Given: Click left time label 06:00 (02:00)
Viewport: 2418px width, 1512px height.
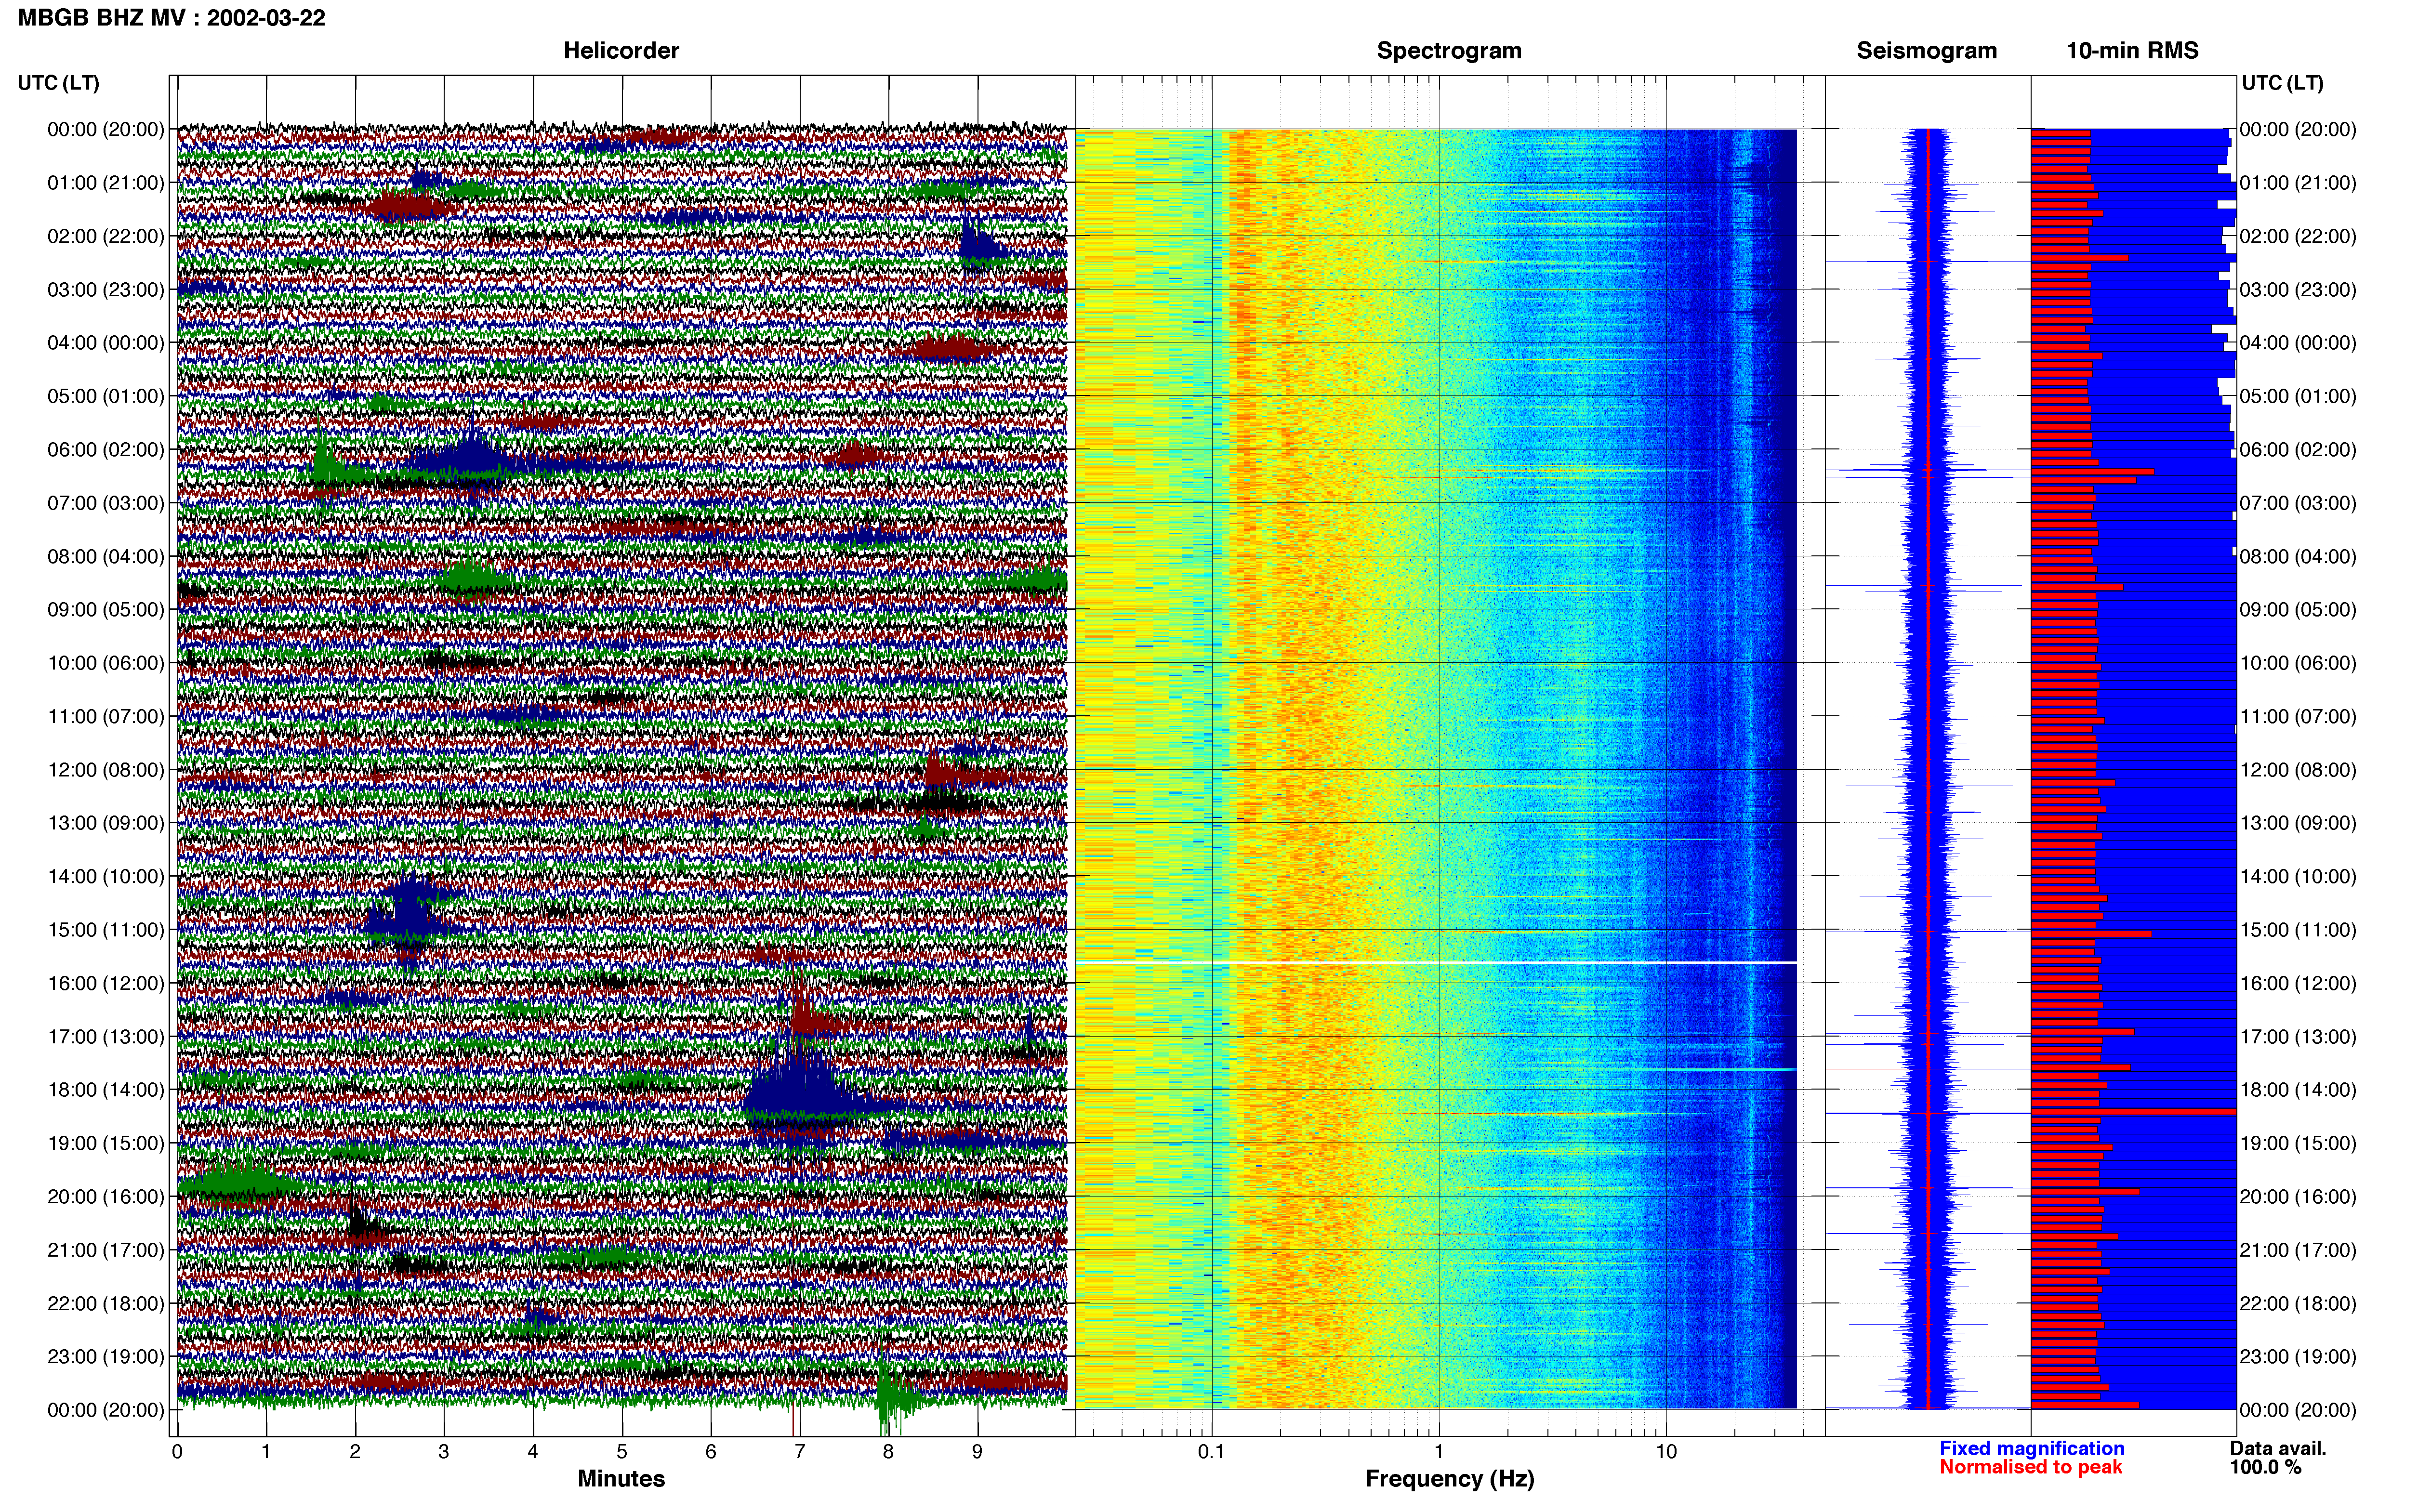Looking at the screenshot, I should click(x=106, y=449).
